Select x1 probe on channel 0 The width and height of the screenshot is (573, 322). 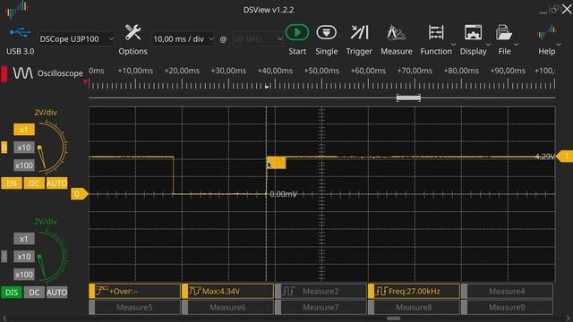(24, 130)
